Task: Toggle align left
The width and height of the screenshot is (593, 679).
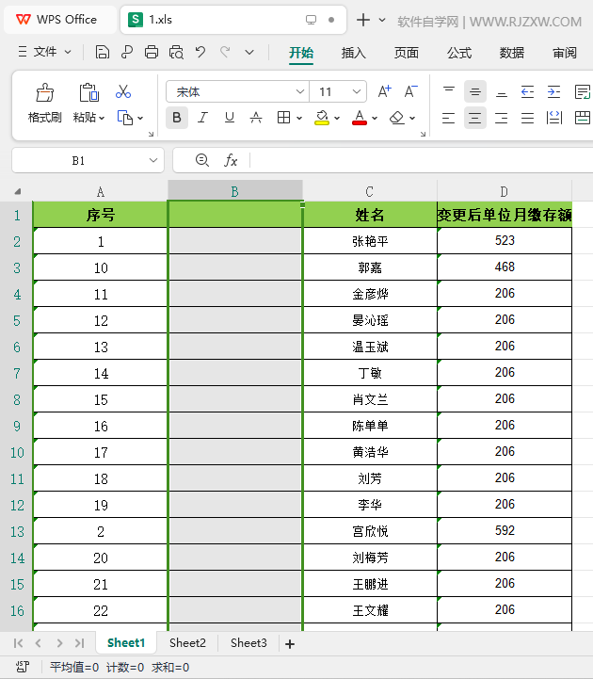Action: [x=448, y=118]
